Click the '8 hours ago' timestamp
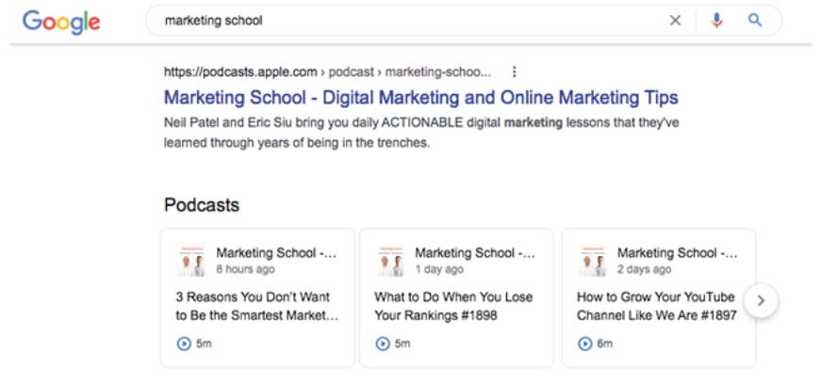Image resolution: width=821 pixels, height=384 pixels. [246, 269]
